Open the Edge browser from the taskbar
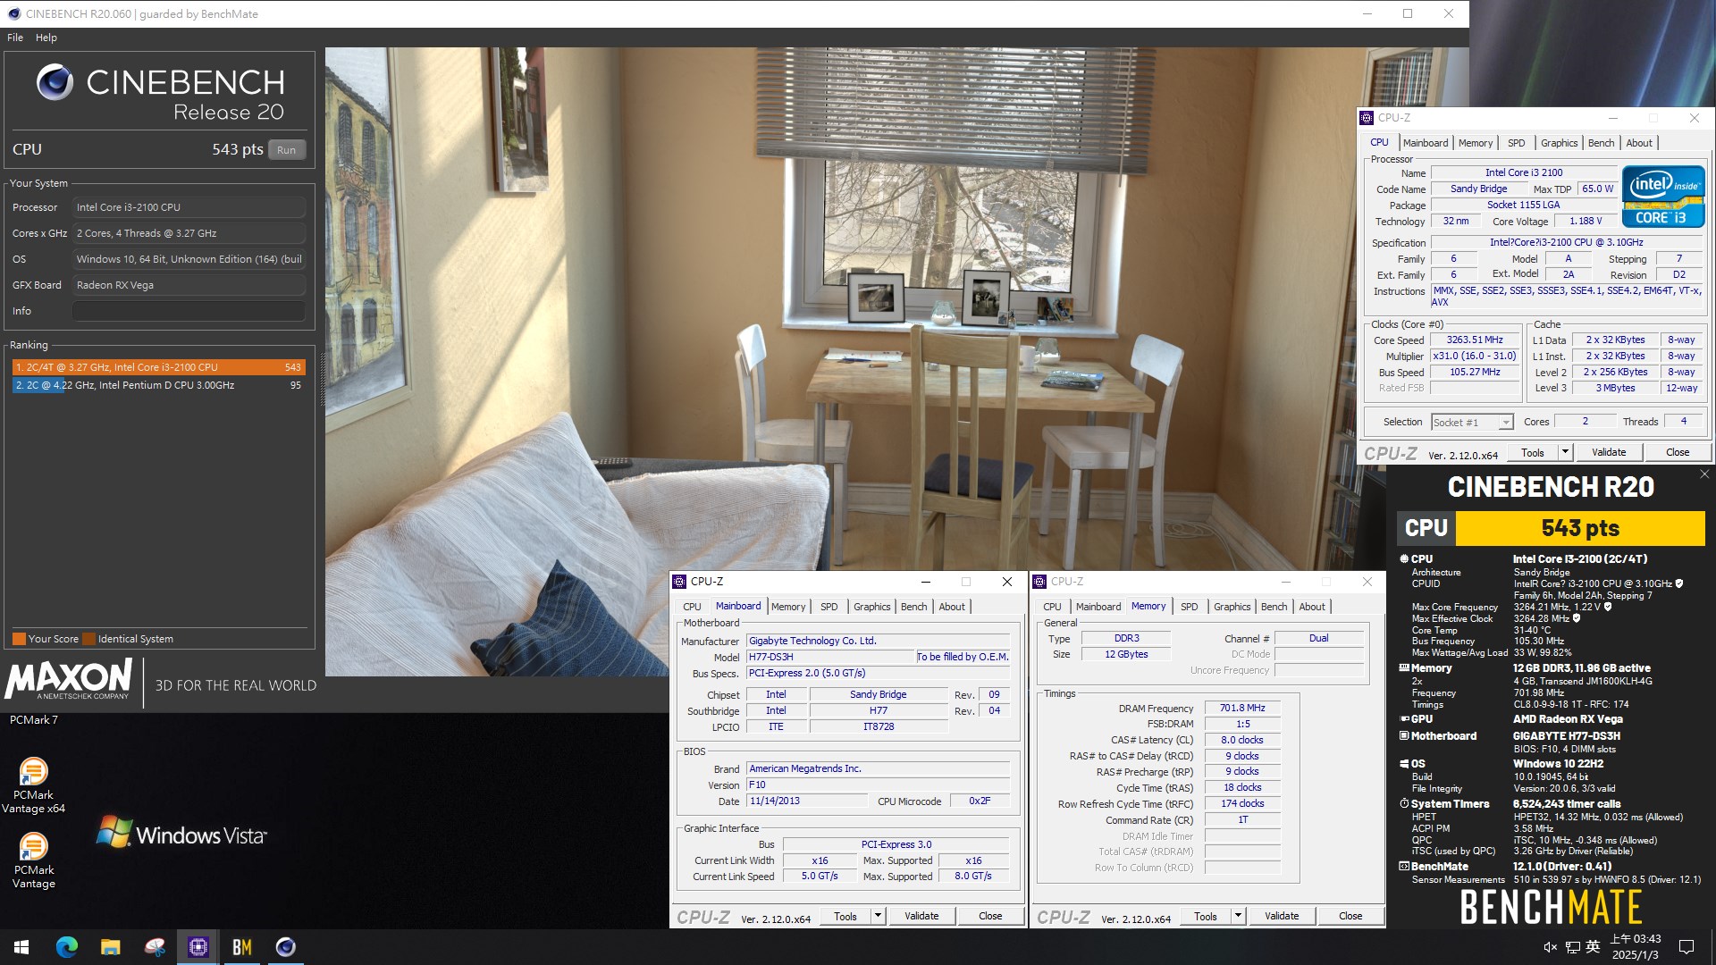 [x=67, y=946]
